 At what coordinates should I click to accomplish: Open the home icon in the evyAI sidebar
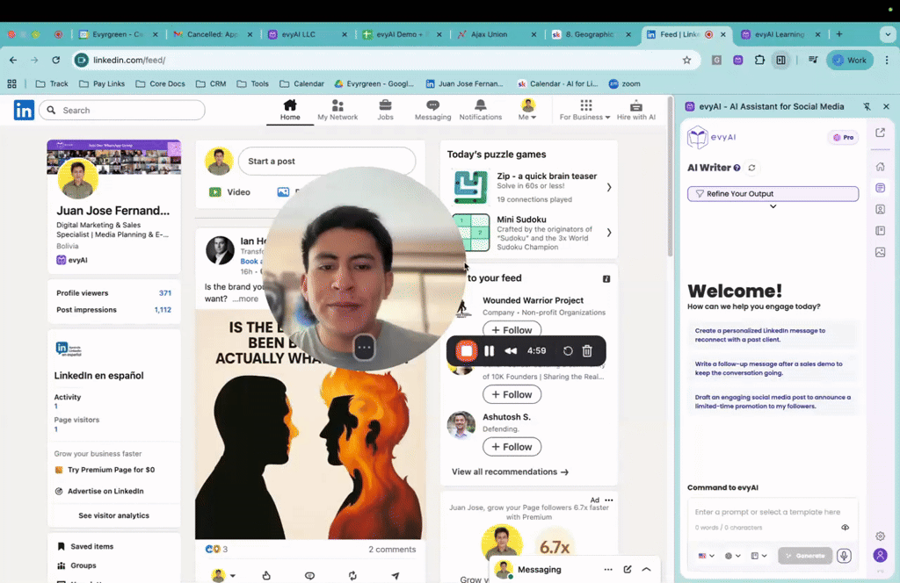point(879,167)
